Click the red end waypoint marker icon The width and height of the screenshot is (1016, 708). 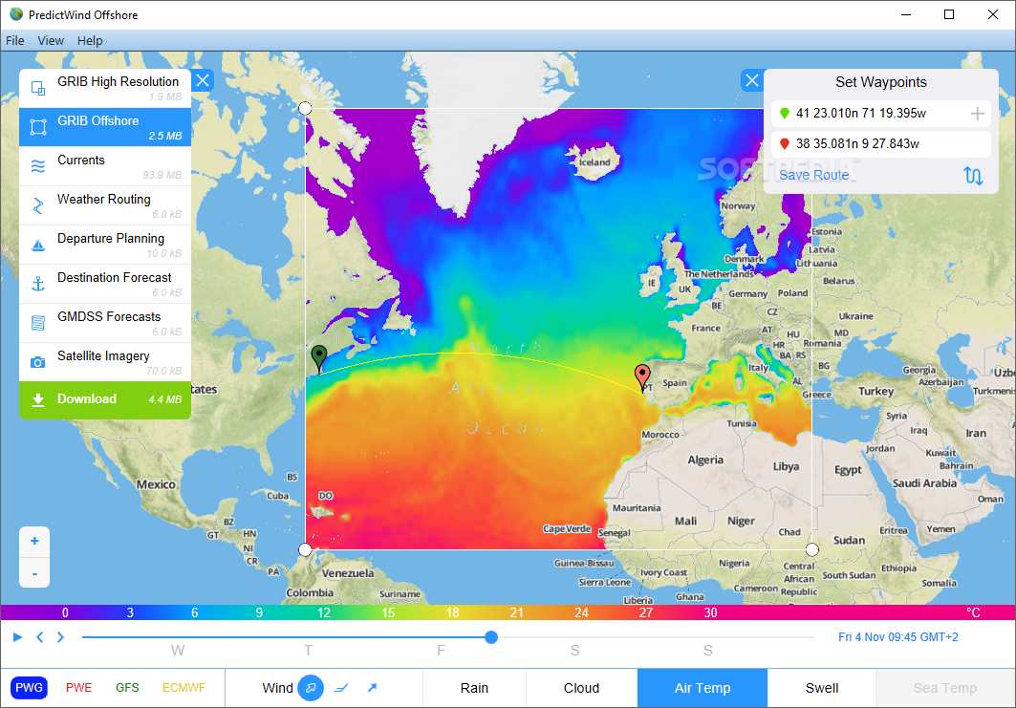click(784, 144)
